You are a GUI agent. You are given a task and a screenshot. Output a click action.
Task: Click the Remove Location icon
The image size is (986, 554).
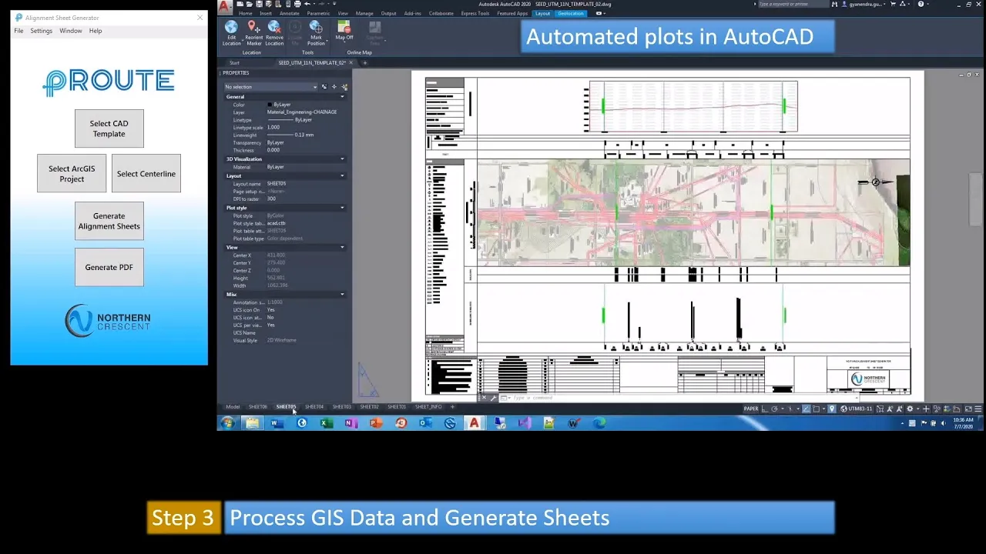click(274, 27)
